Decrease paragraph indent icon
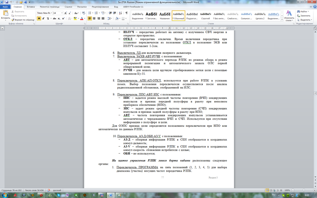This screenshot has width=317, height=198. click(x=110, y=13)
